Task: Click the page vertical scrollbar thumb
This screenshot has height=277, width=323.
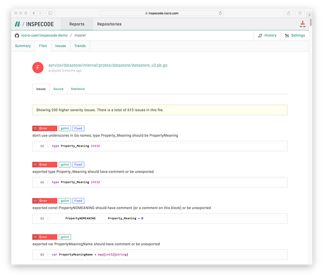Action: pos(311,22)
